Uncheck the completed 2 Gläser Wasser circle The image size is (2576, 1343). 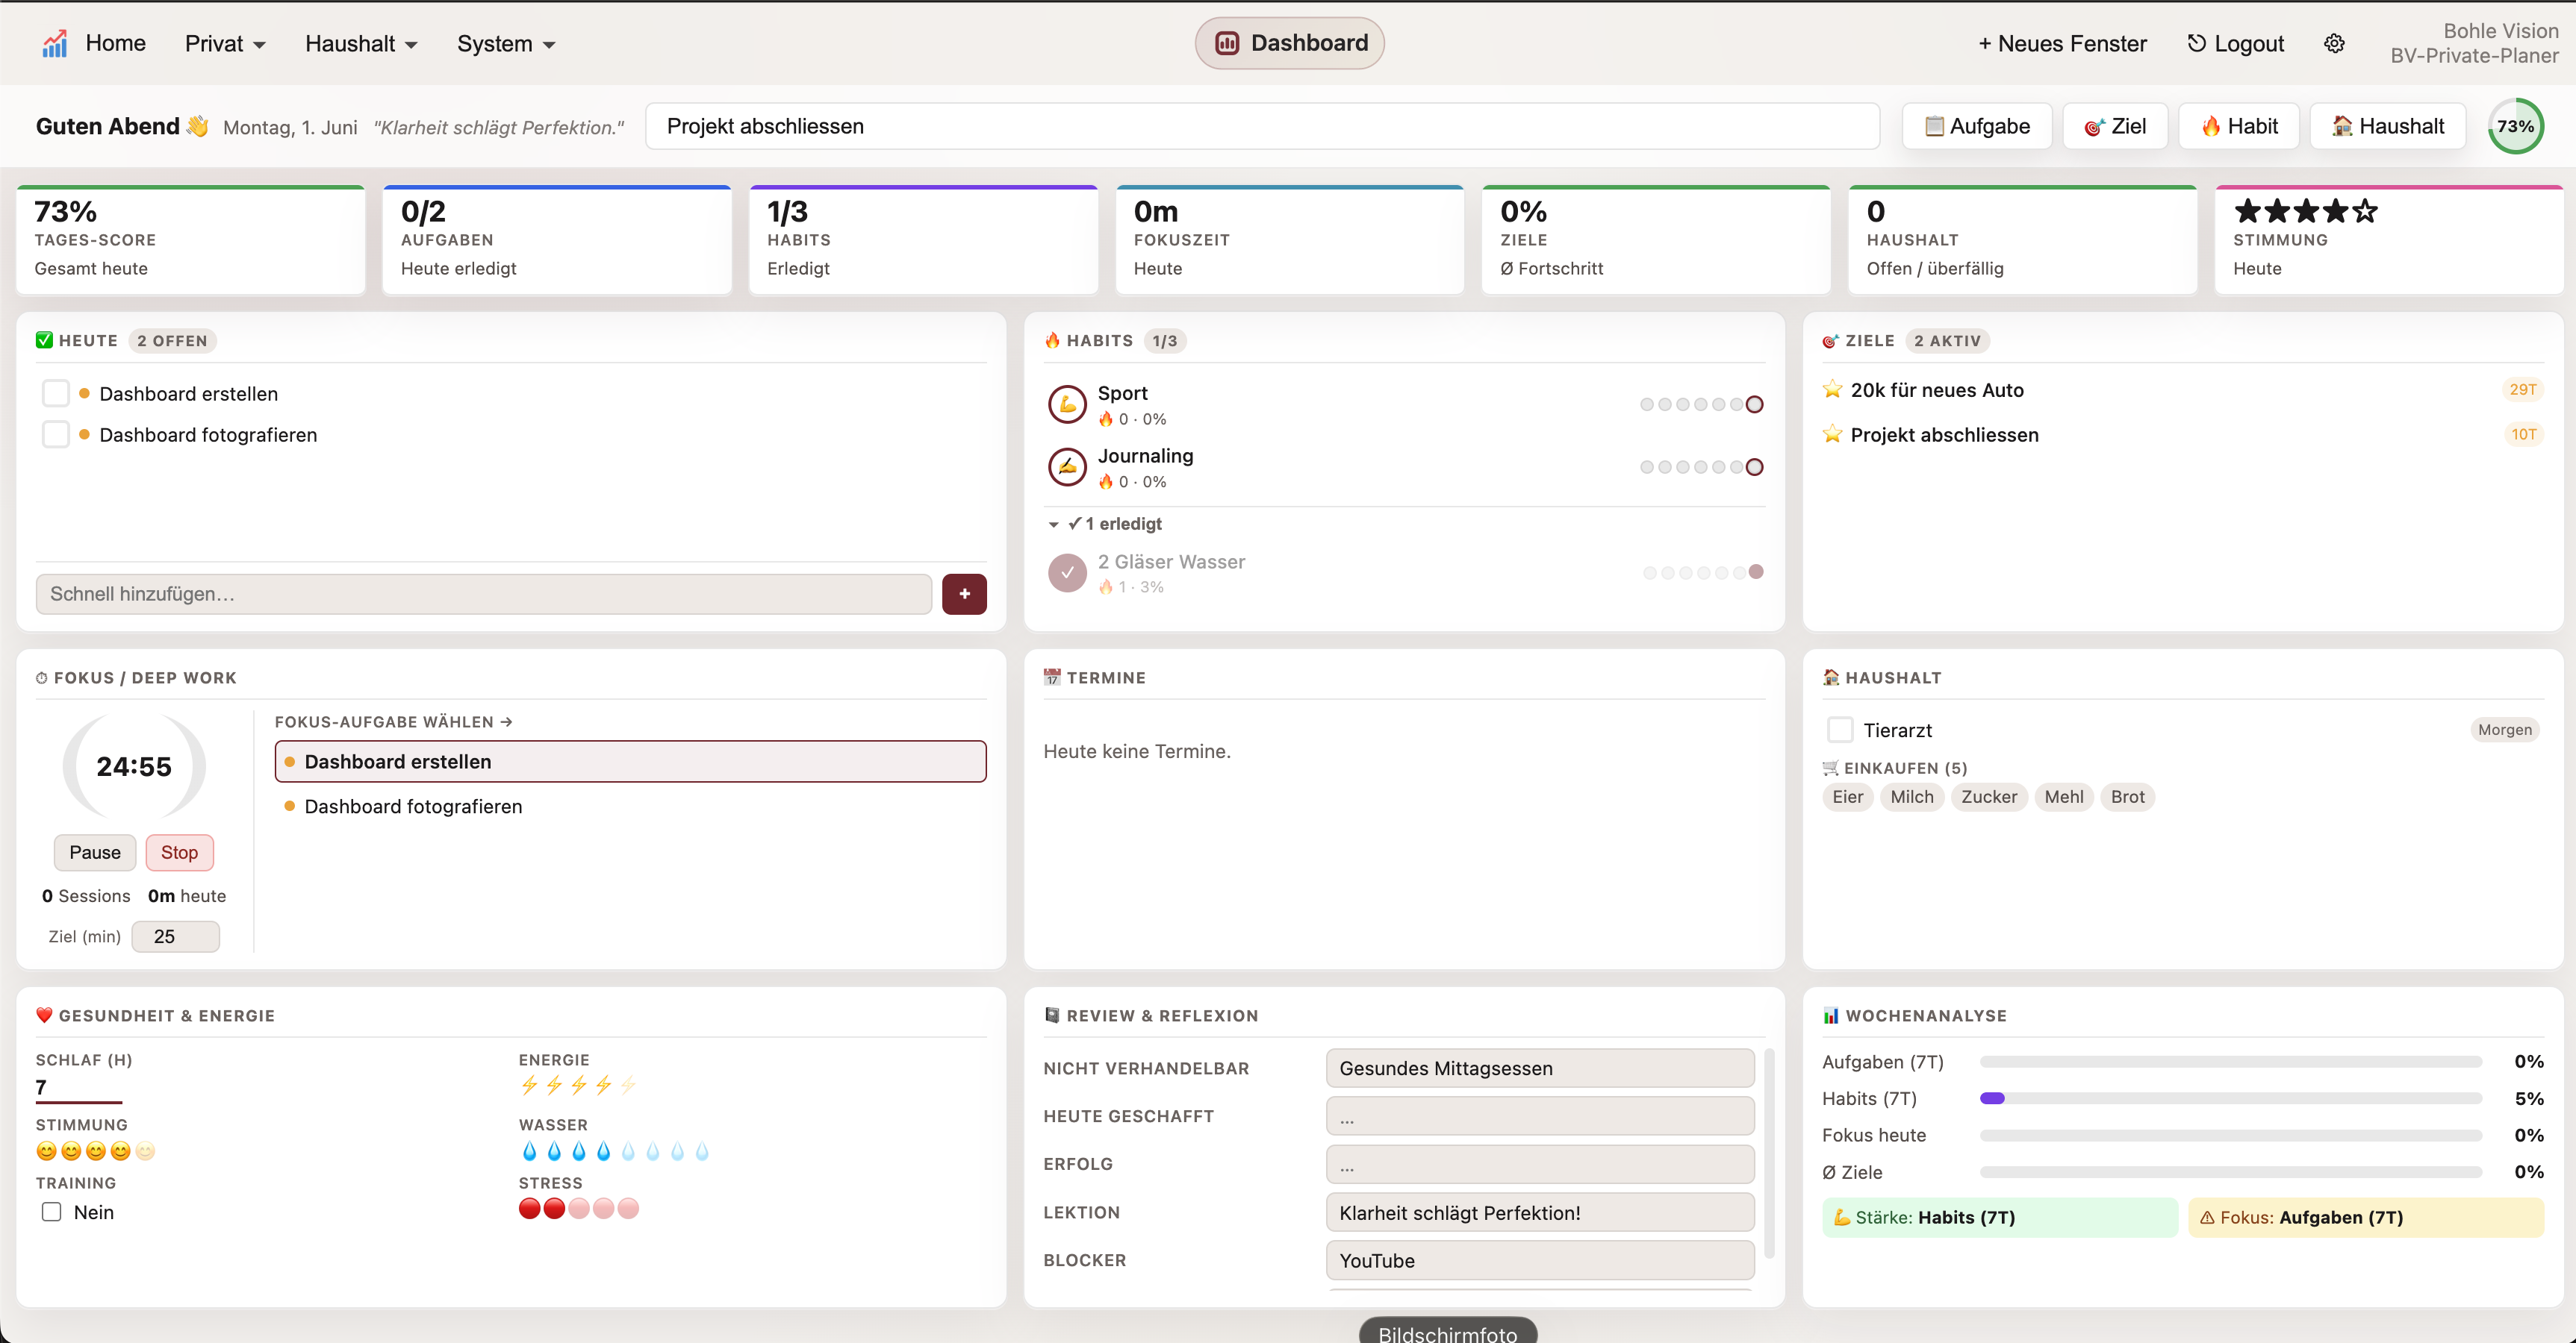click(1067, 572)
